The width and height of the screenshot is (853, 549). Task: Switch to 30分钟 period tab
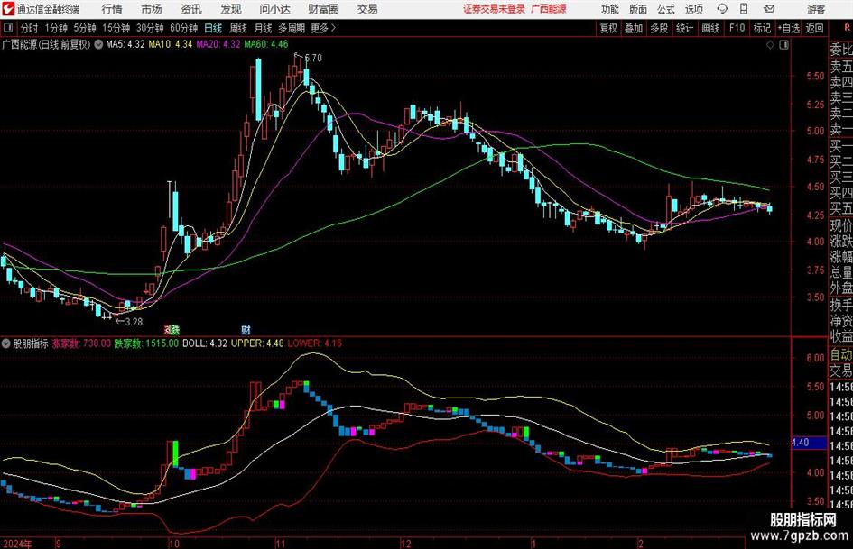pyautogui.click(x=150, y=28)
